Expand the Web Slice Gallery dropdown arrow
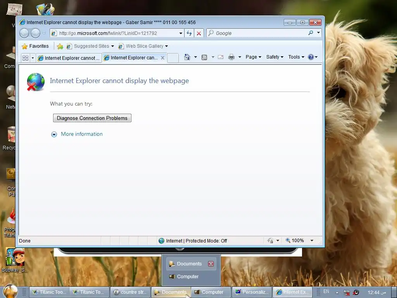 click(x=166, y=47)
